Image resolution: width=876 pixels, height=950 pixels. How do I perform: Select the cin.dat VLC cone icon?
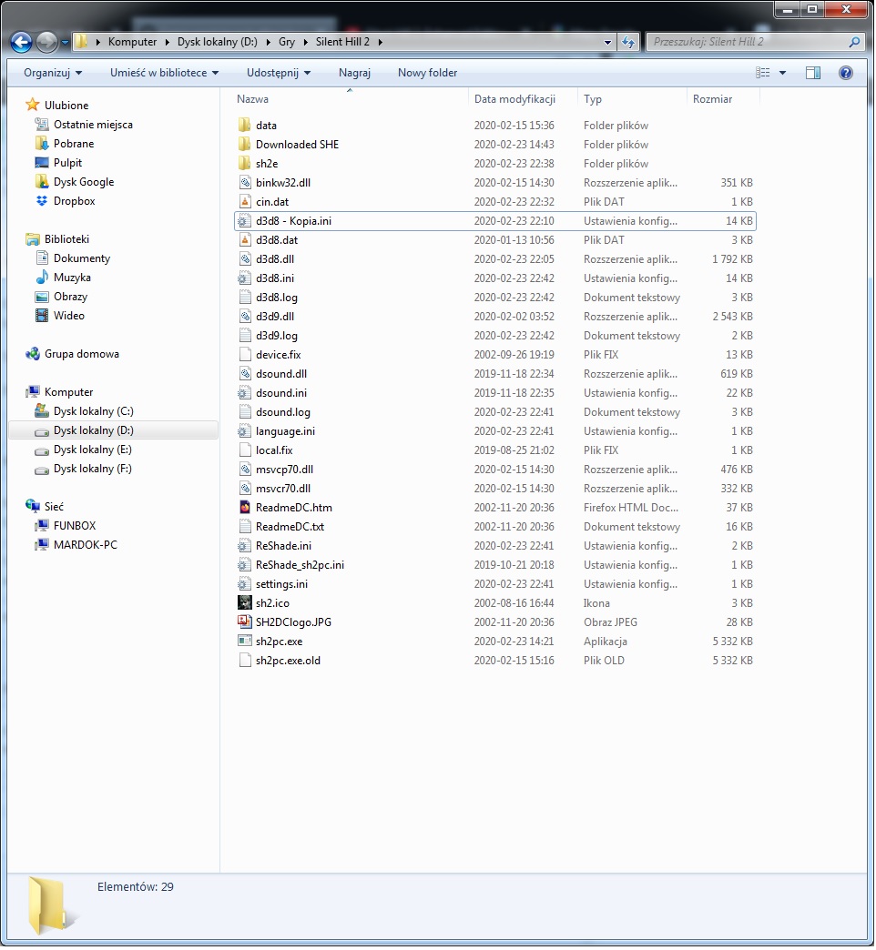coord(245,202)
